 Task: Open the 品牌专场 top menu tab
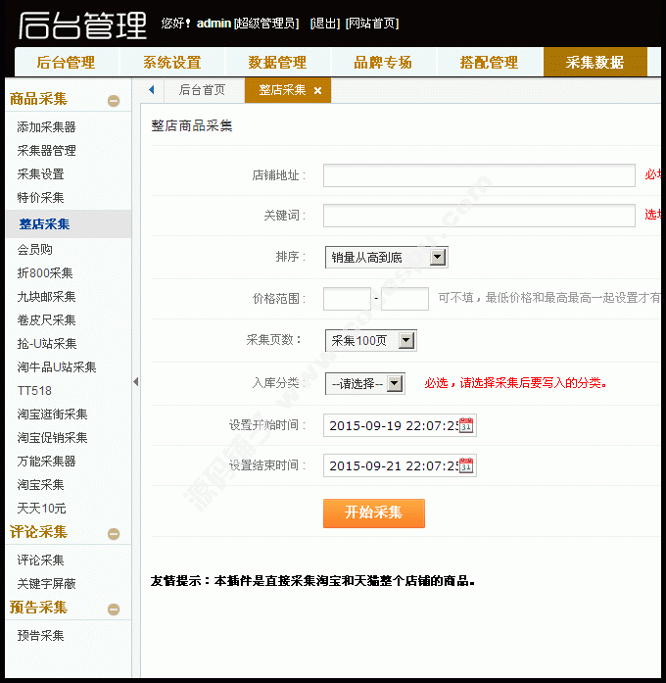point(383,62)
